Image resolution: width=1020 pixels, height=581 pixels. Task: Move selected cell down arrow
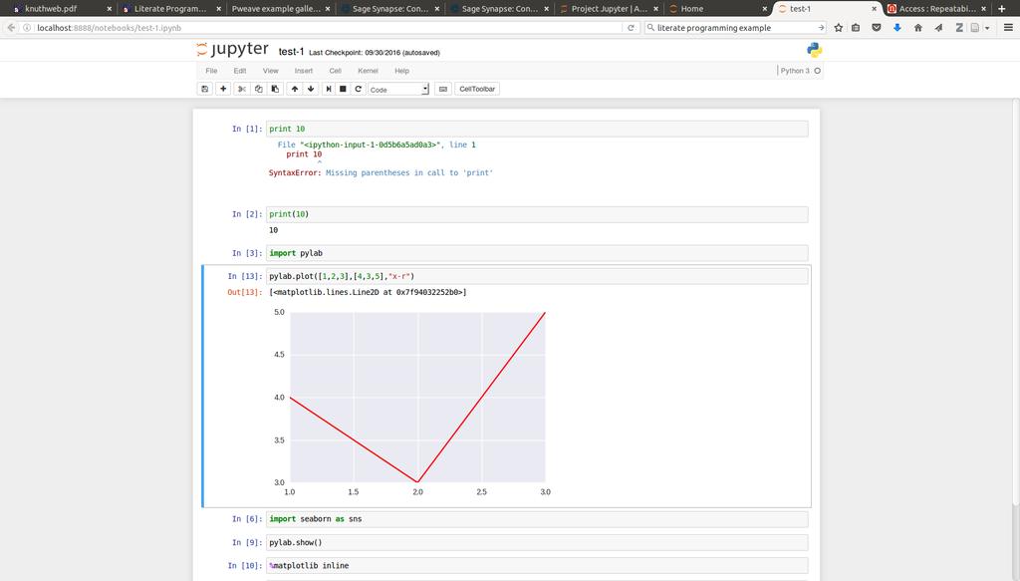311,89
